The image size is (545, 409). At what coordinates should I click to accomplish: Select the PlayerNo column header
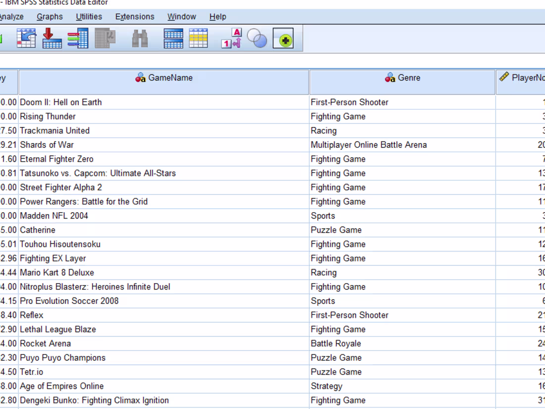[521, 82]
